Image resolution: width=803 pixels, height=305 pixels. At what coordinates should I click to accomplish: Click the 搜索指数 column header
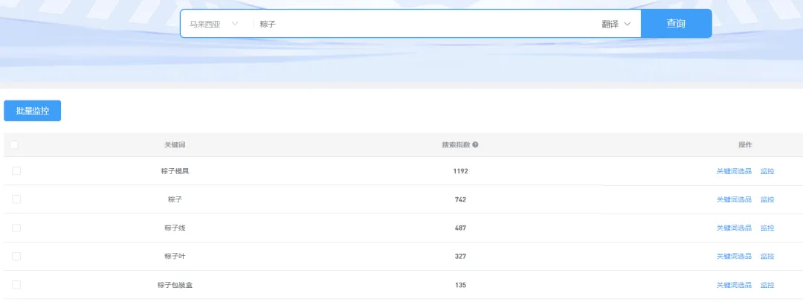pyautogui.click(x=456, y=145)
